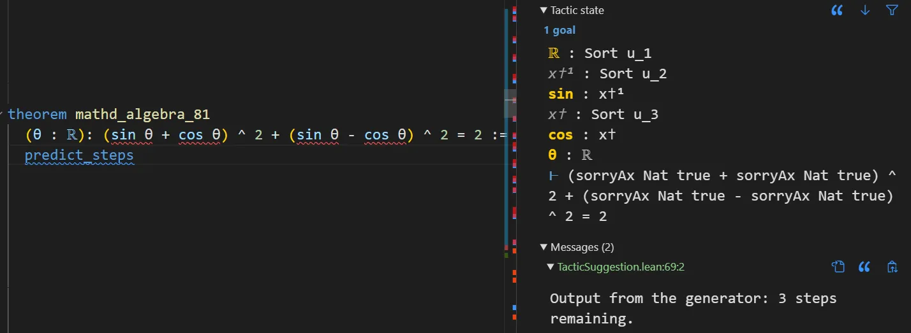The width and height of the screenshot is (911, 333).
Task: Click the down arrow icon in Tactic state
Action: [x=865, y=10]
